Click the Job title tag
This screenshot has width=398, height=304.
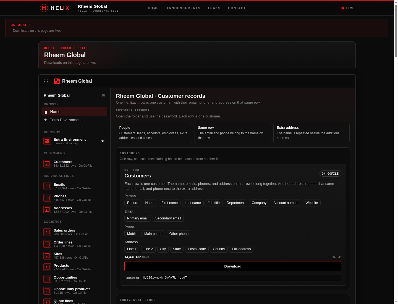(214, 203)
